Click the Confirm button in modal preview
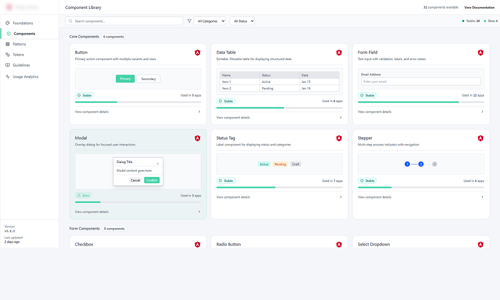Screen dimensions: 500x300 tap(151, 180)
